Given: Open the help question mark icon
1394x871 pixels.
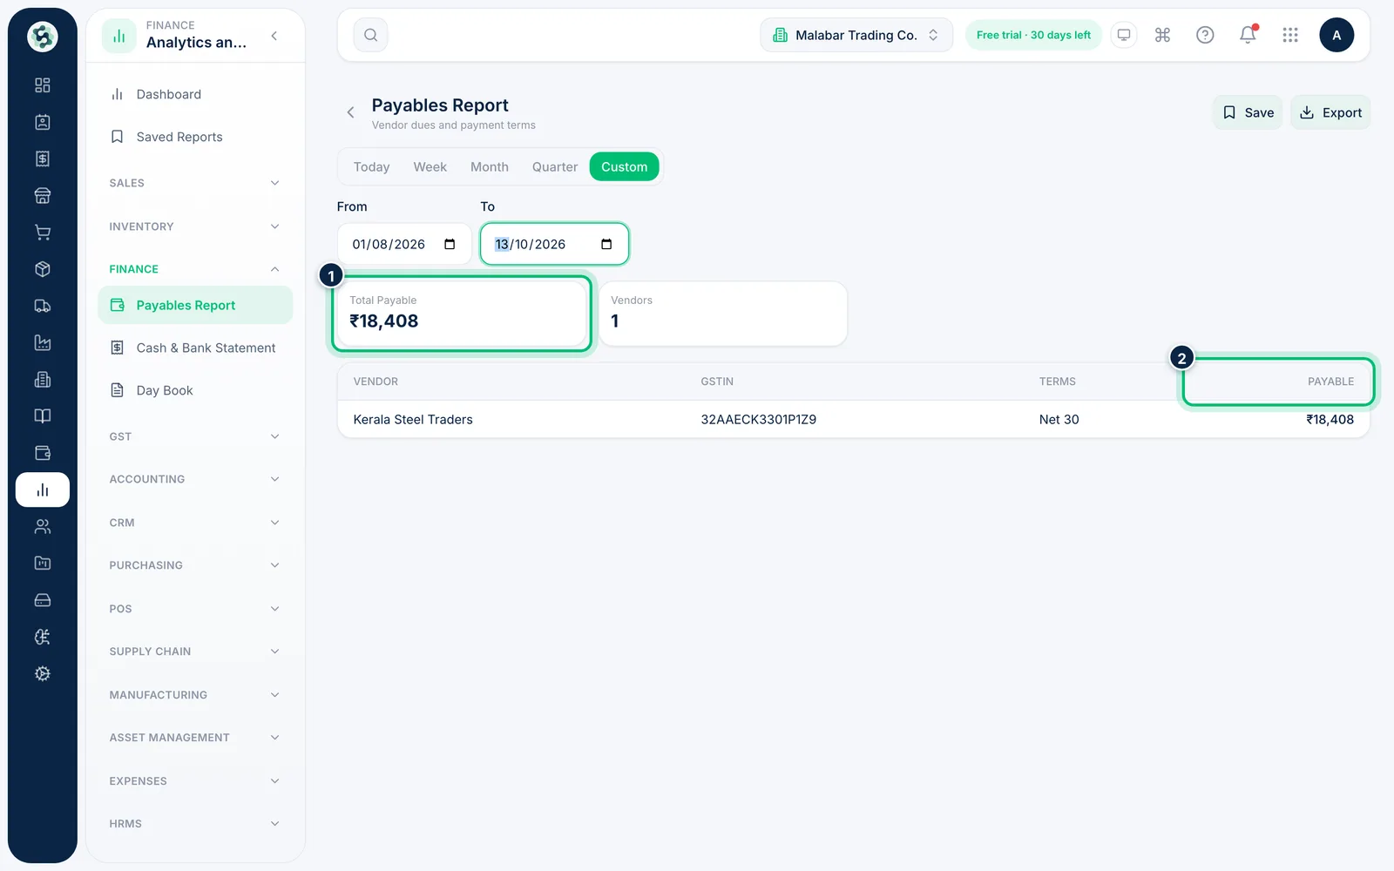Looking at the screenshot, I should click(1205, 35).
